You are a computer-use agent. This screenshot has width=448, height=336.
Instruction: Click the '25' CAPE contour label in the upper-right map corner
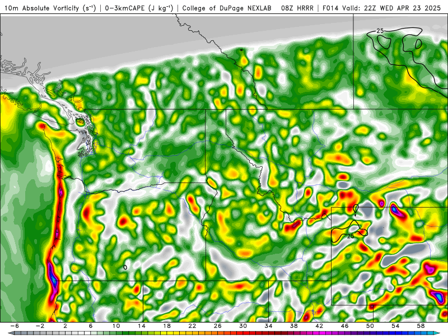[x=380, y=31]
